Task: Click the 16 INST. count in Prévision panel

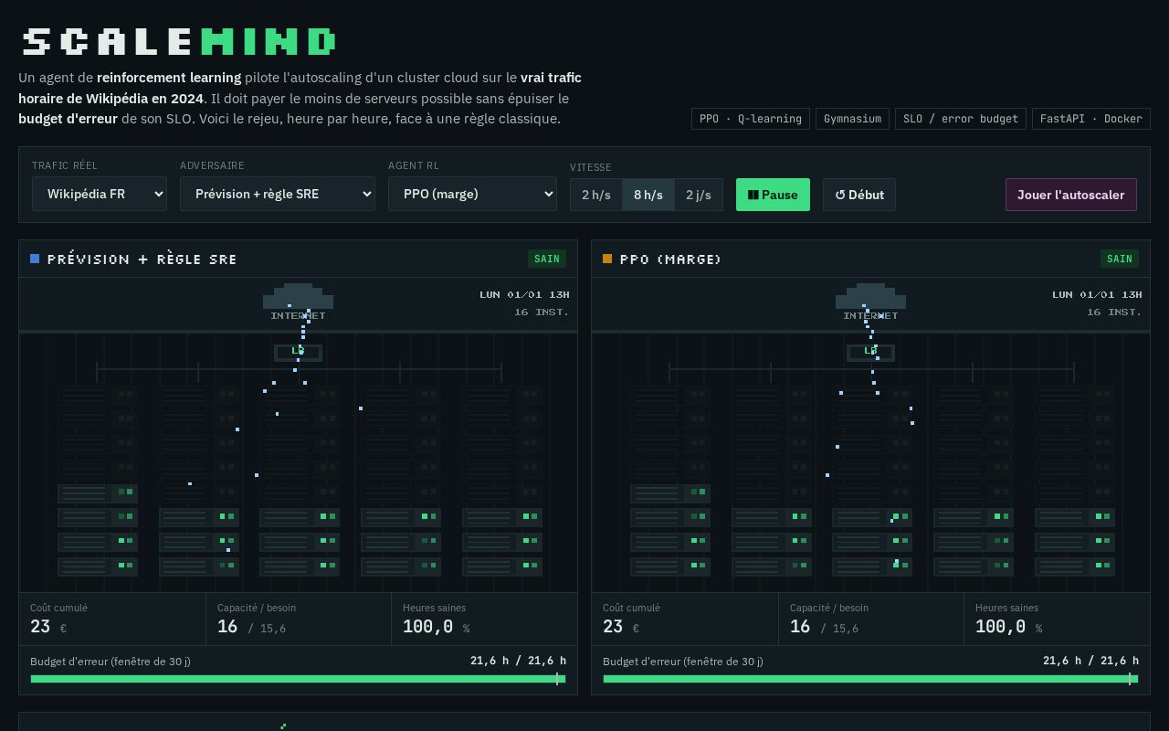Action: (x=542, y=312)
